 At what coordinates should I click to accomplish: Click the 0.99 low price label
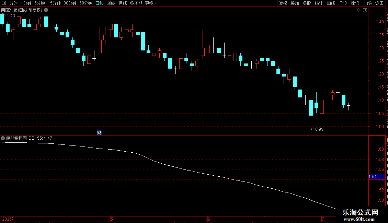[319, 129]
